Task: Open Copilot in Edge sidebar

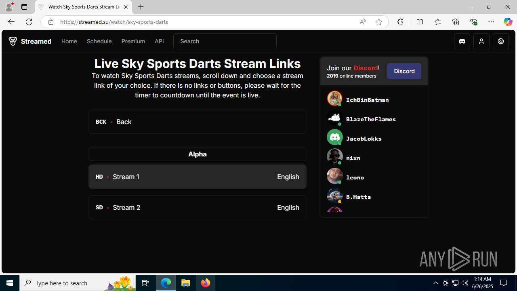Action: [x=508, y=22]
